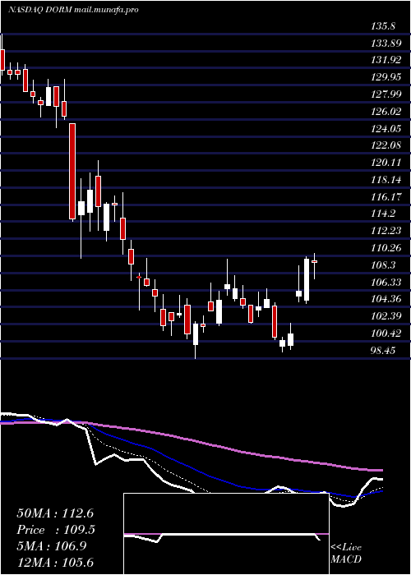The height and width of the screenshot is (575, 411).
Task: Click the 131.92 price axis label
Action: 386,61
